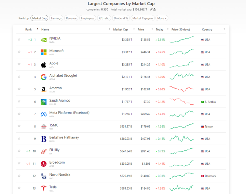Sort the table by Market Cap column header
This screenshot has height=194, width=246.
coord(121,30)
